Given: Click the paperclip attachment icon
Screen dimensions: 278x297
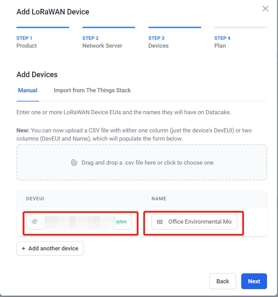Looking at the screenshot, I should [74, 163].
